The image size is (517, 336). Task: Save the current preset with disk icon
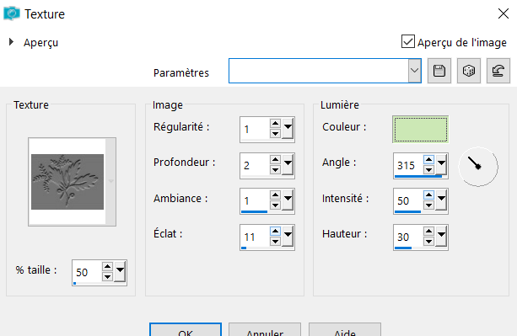point(439,71)
